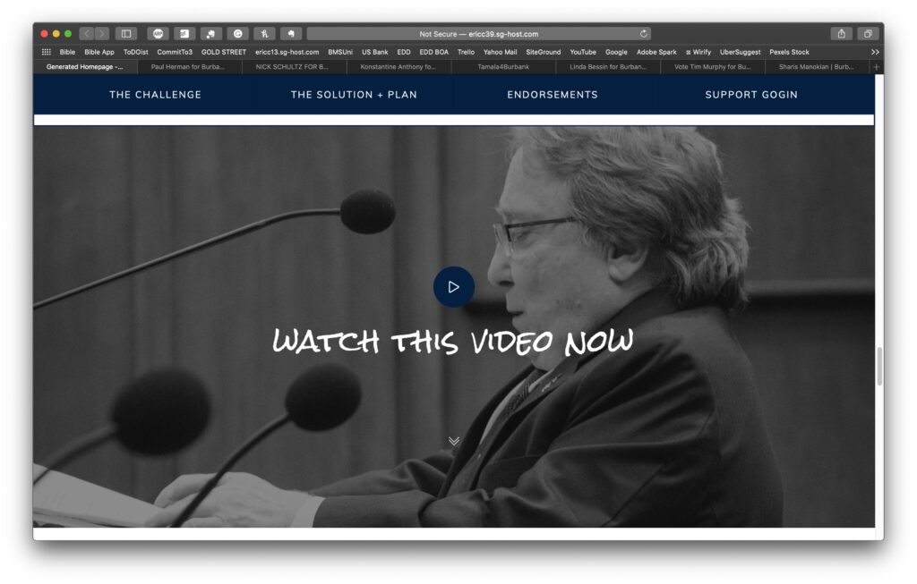Image resolution: width=917 pixels, height=584 pixels.
Task: Expand hidden bookmarks via the double chevron
Action: pos(876,52)
